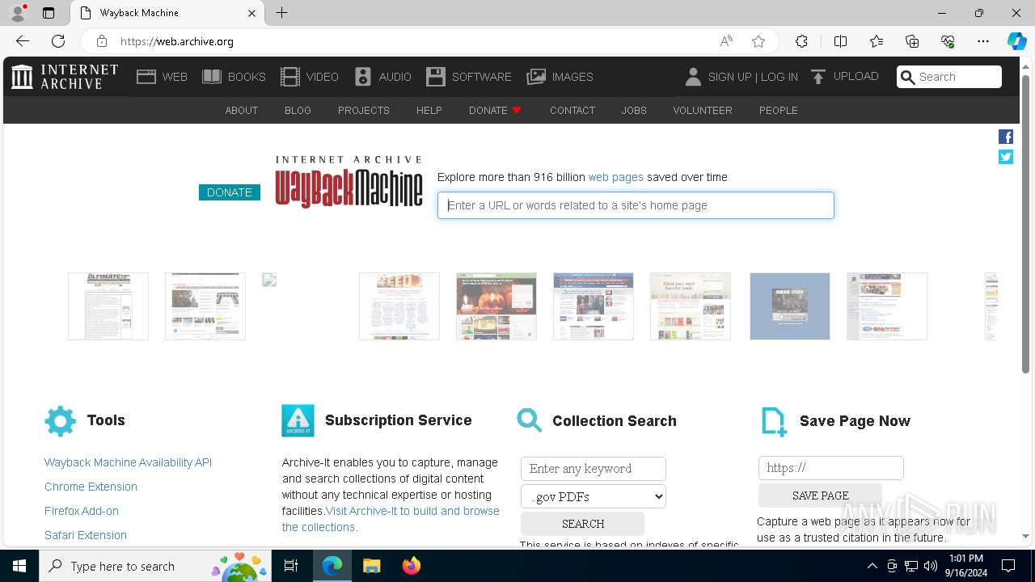
Task: Open the blue background snapshot thumbnail
Action: tap(790, 306)
